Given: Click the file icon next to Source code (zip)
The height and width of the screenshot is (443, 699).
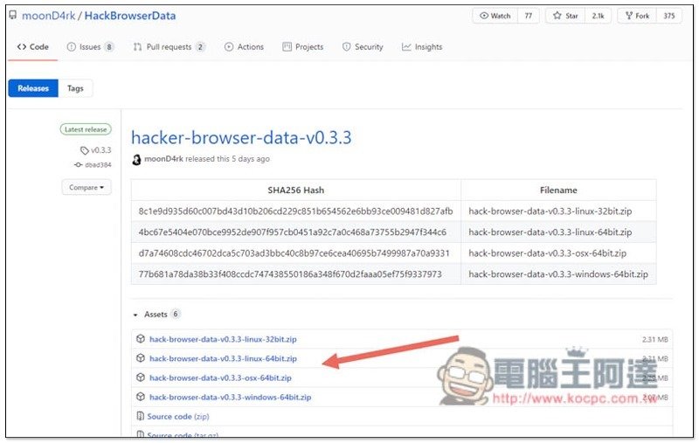Looking at the screenshot, I should coord(140,416).
